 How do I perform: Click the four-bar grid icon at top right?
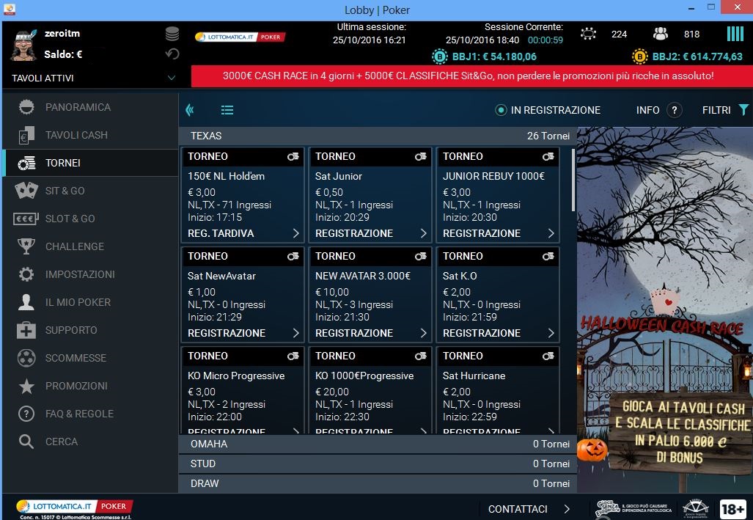pyautogui.click(x=735, y=34)
